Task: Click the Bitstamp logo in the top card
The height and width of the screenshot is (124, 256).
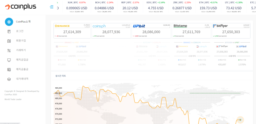Action: [x=180, y=26]
